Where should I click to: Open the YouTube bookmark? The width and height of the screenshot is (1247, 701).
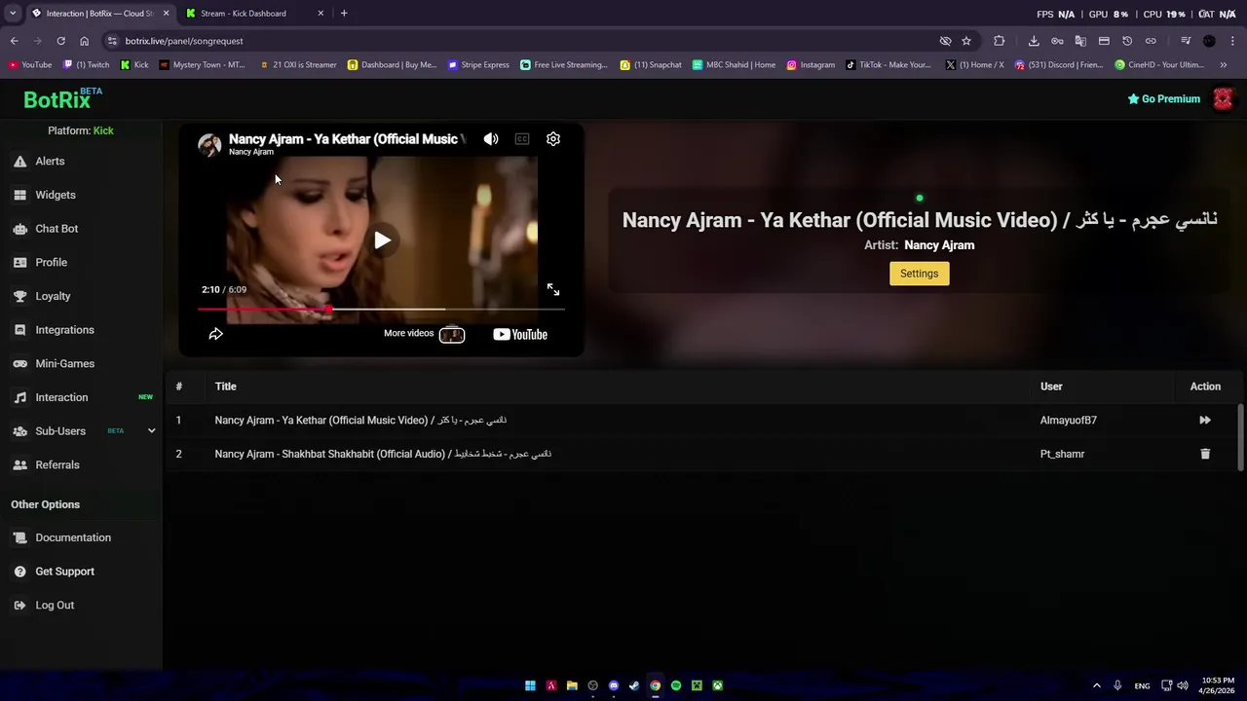(x=29, y=65)
